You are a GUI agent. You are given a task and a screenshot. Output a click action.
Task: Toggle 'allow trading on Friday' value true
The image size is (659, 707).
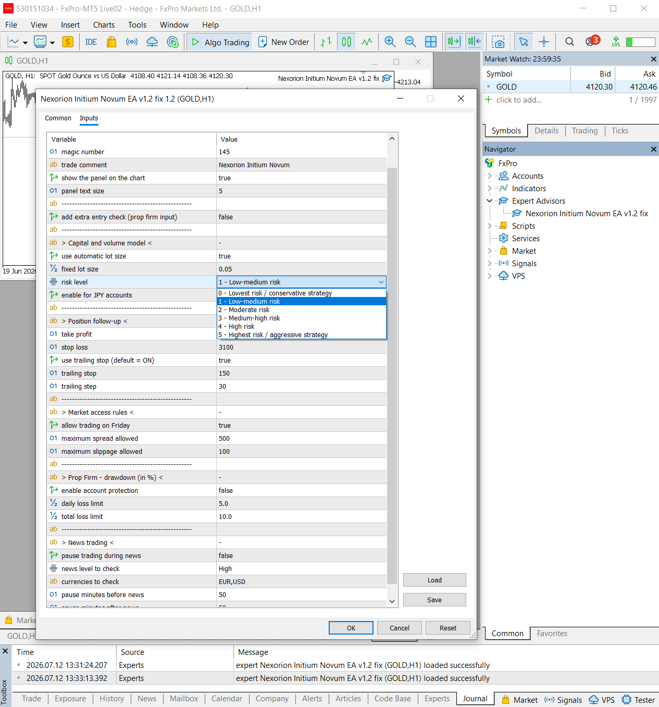[302, 425]
